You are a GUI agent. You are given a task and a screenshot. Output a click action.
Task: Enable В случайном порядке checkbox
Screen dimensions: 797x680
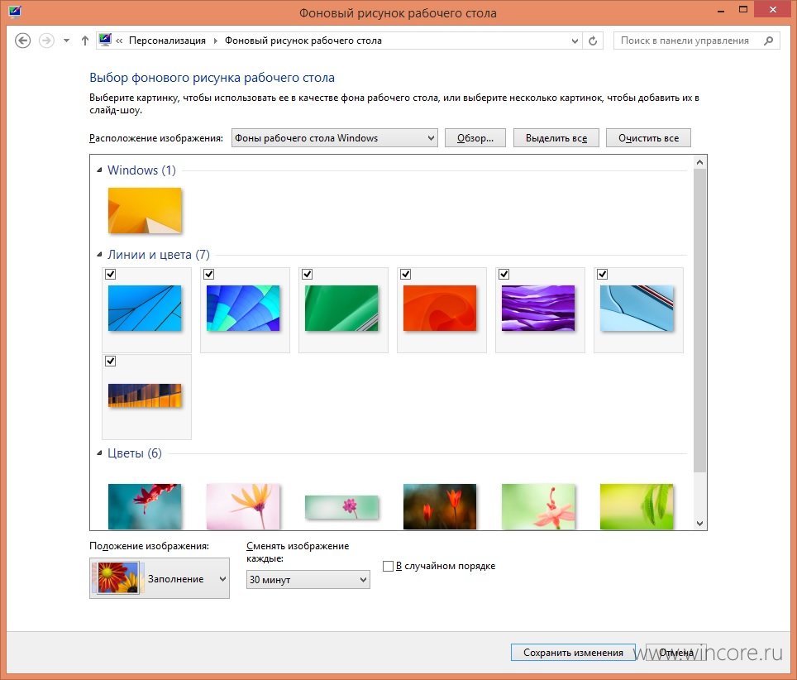[388, 566]
